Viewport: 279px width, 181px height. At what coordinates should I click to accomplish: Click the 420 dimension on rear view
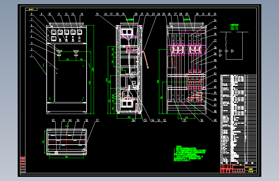coord(186,118)
